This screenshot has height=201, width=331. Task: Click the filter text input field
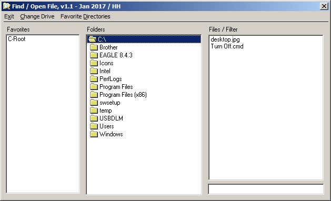tap(266, 189)
